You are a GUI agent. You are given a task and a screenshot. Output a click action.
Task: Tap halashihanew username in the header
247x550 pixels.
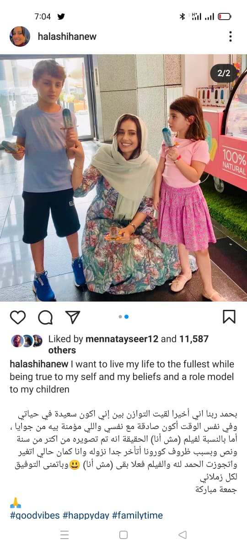[67, 37]
